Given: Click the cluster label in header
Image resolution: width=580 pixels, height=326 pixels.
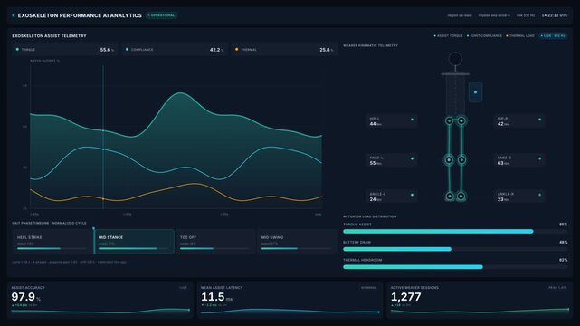Looking at the screenshot, I should coord(494,15).
